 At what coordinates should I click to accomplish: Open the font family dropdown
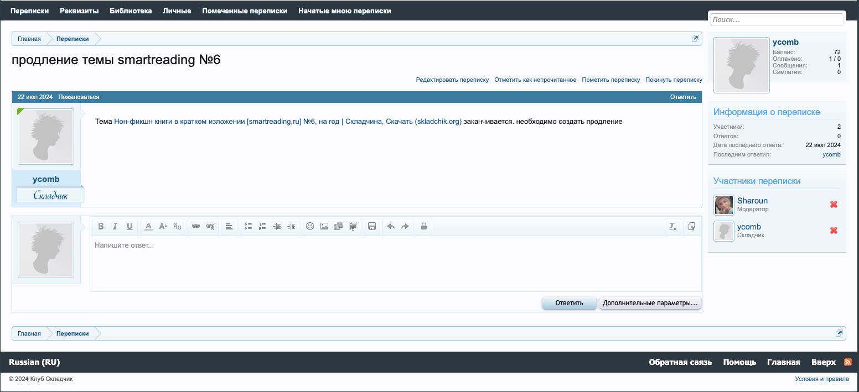[x=177, y=226]
